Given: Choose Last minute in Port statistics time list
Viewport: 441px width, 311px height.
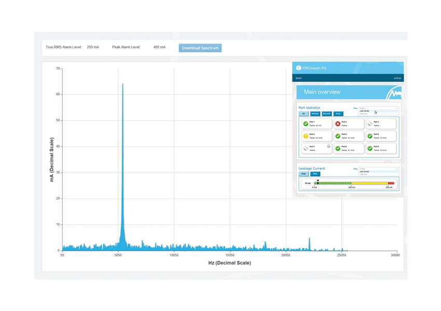Looking at the screenshot, I should (379, 111).
